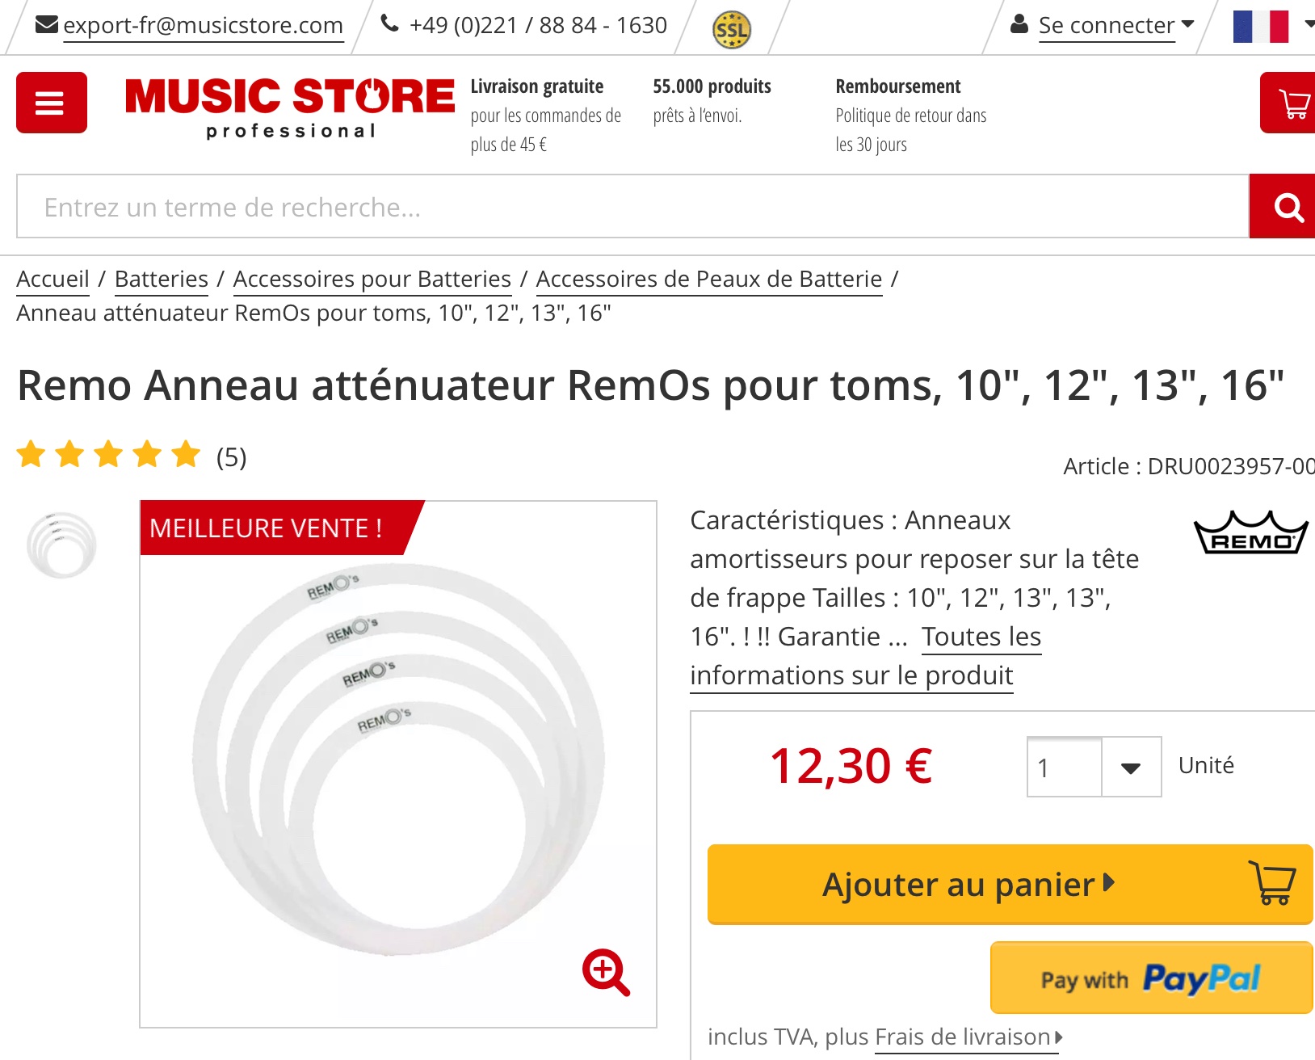The image size is (1315, 1060).
Task: Select the small product thumbnail image
Action: coord(61,545)
